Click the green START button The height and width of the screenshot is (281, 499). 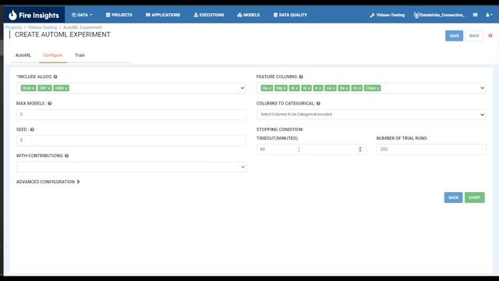click(475, 197)
